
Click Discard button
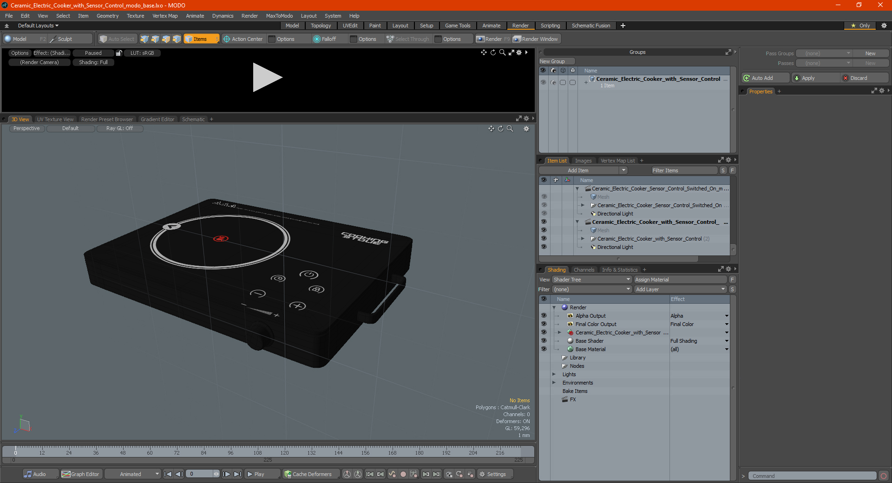coord(864,78)
